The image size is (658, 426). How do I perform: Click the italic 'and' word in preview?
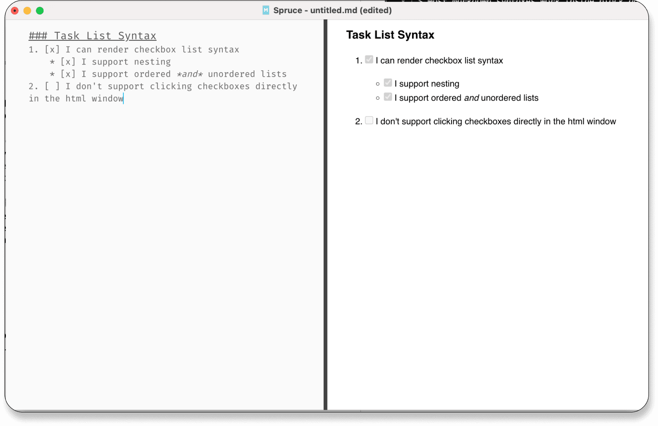(471, 98)
